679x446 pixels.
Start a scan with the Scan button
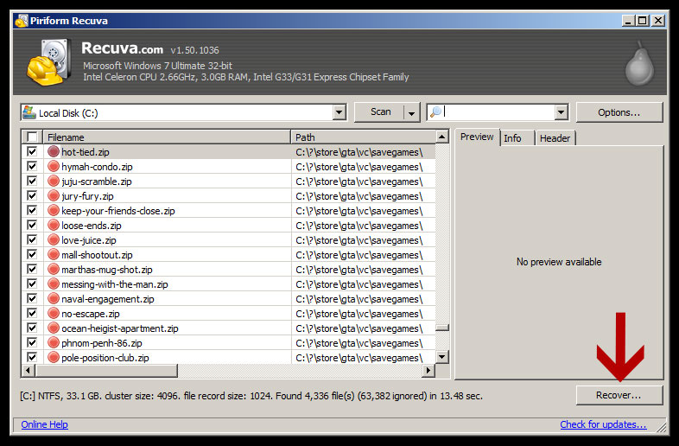380,112
